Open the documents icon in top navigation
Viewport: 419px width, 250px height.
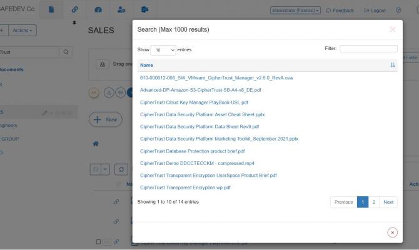51,10
